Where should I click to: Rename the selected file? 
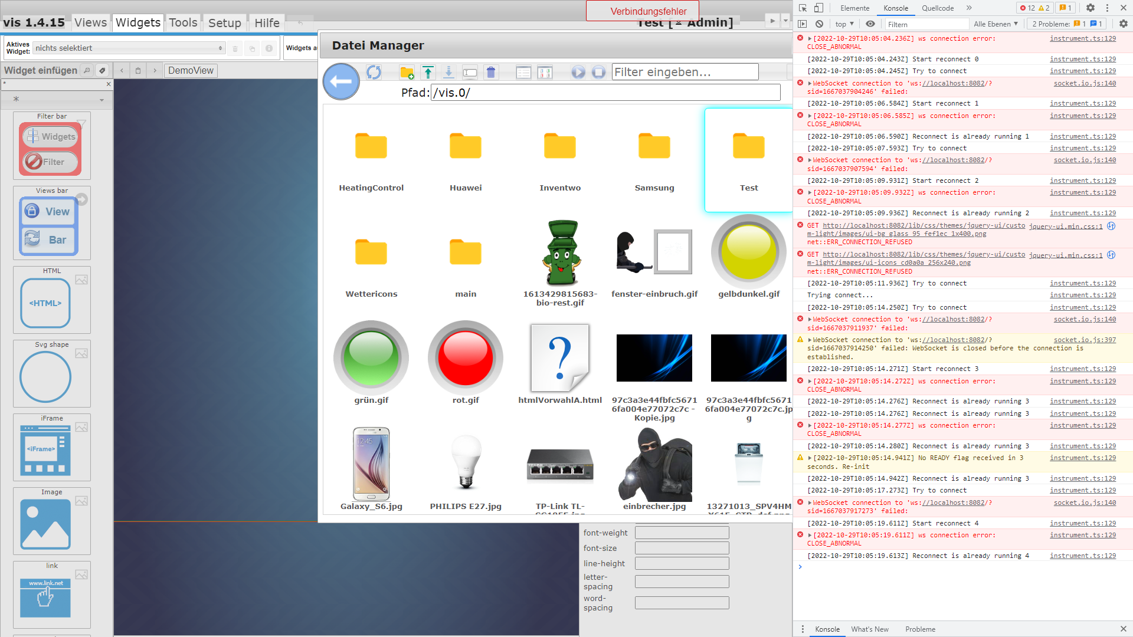(470, 73)
